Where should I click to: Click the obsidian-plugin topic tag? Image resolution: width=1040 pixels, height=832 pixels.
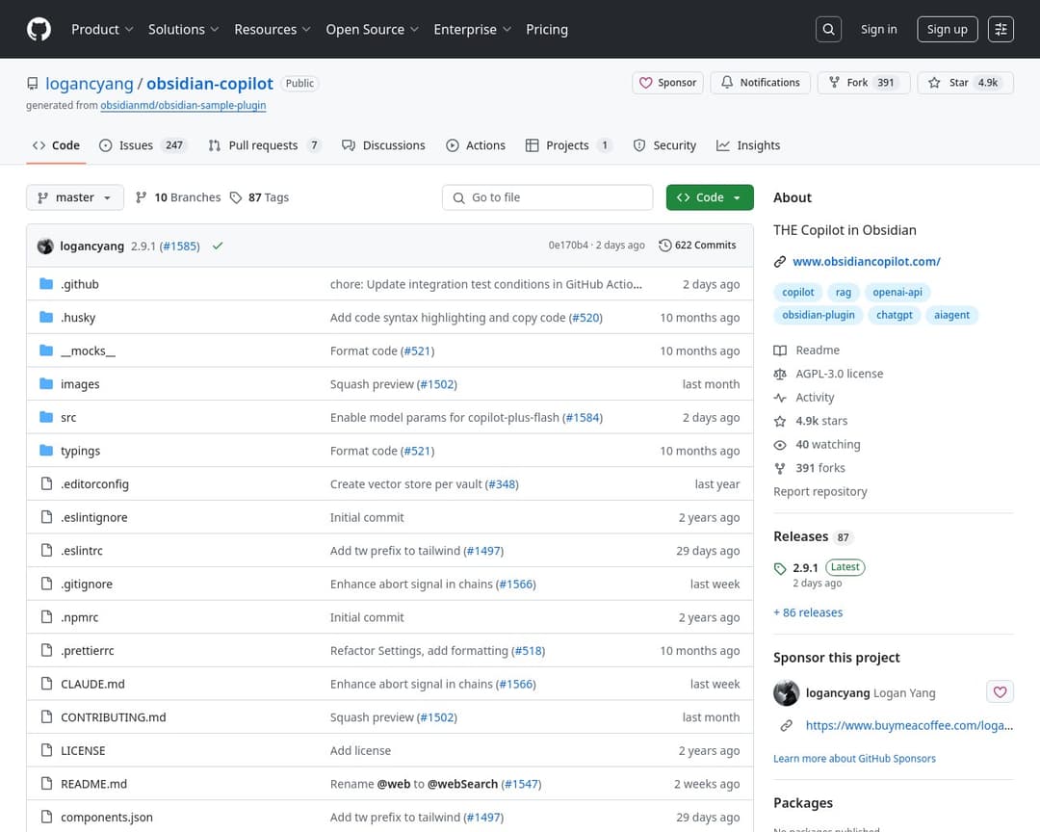[819, 315]
